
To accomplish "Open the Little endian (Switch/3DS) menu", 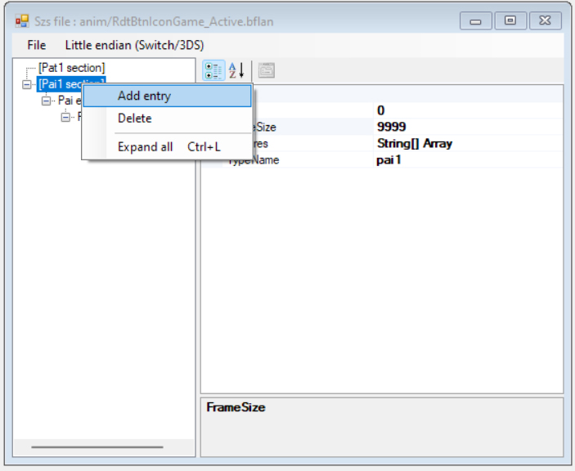I will pyautogui.click(x=134, y=45).
